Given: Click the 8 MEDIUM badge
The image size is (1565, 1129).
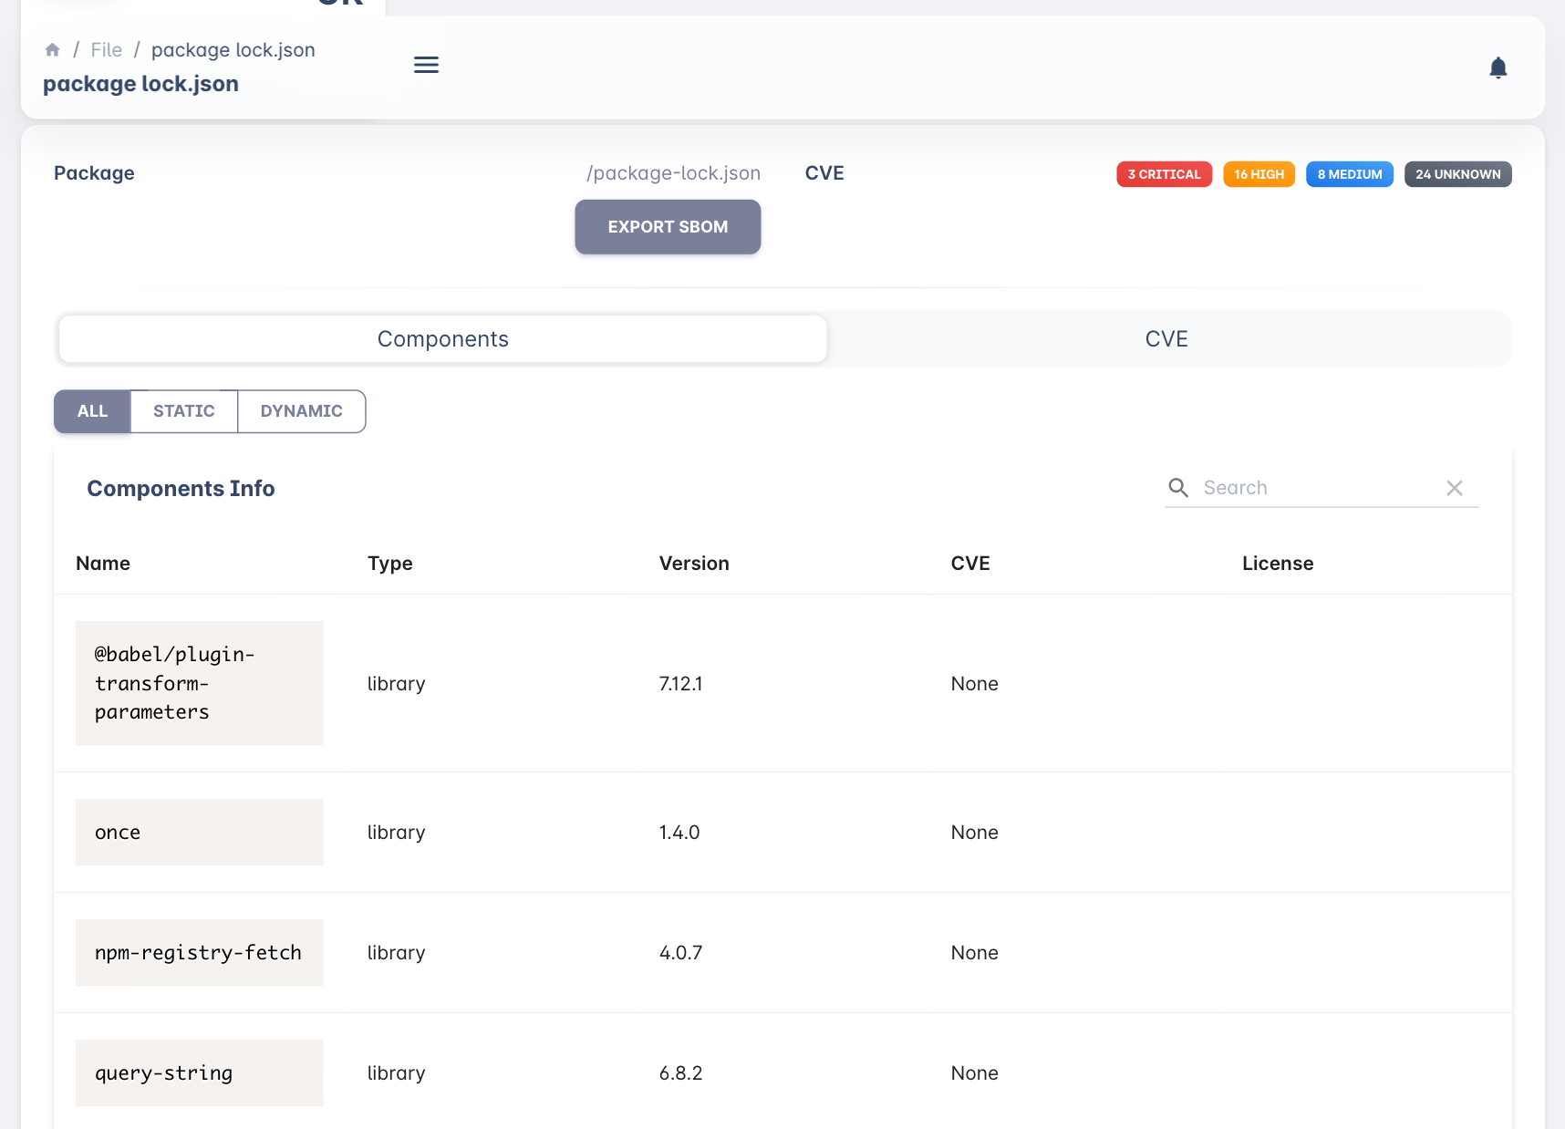Looking at the screenshot, I should pos(1350,174).
